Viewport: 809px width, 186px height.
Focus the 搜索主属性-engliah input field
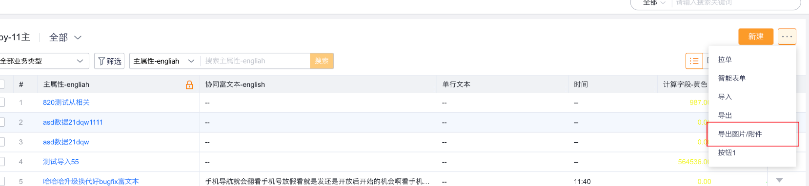click(x=255, y=61)
